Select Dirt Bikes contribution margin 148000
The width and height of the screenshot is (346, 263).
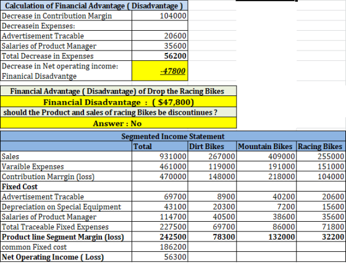tap(213, 176)
